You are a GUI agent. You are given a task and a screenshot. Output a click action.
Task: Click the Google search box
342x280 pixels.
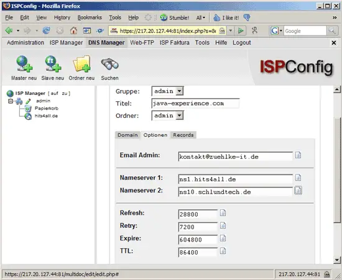click(305, 31)
